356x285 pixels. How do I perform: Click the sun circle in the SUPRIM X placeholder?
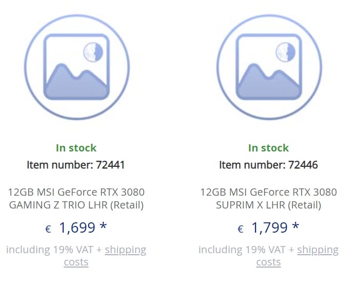(x=285, y=52)
